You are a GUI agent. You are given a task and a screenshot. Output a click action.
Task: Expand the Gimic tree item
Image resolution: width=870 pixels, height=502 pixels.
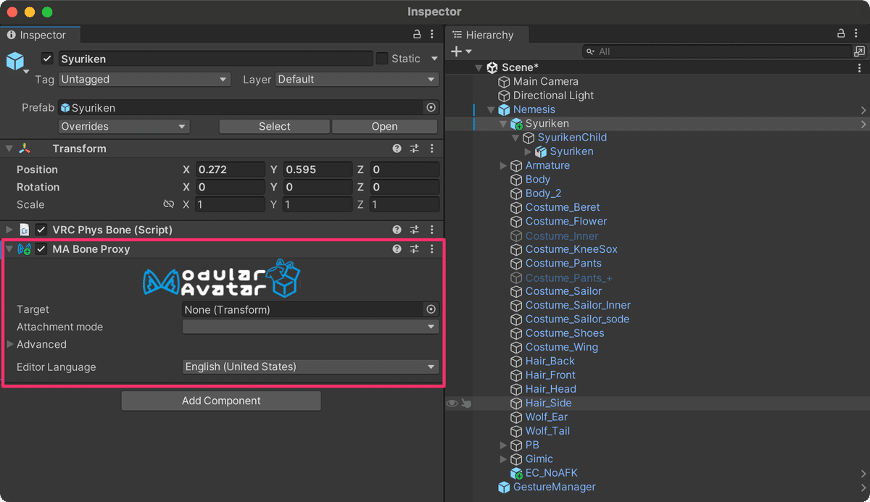click(503, 459)
